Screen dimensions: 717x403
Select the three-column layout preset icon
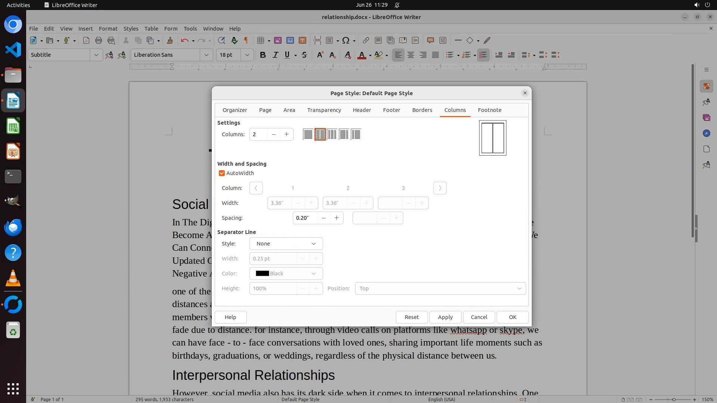click(x=332, y=134)
